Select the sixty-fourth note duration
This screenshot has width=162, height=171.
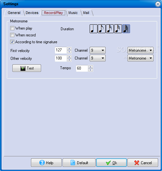[126, 29]
